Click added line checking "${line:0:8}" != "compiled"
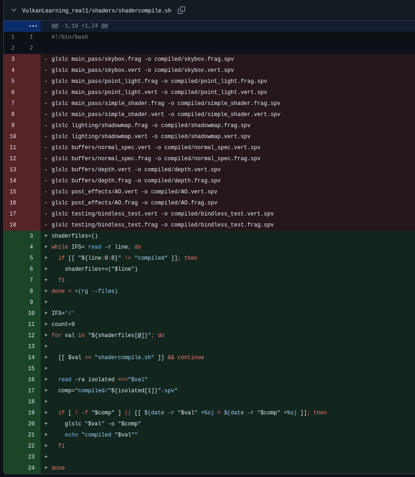The image size is (415, 477). 128,258
